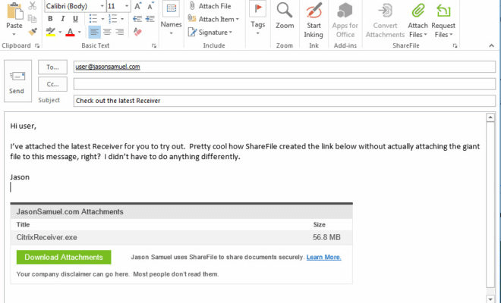
Task: Click the green Download Attachments button
Action: (64, 257)
